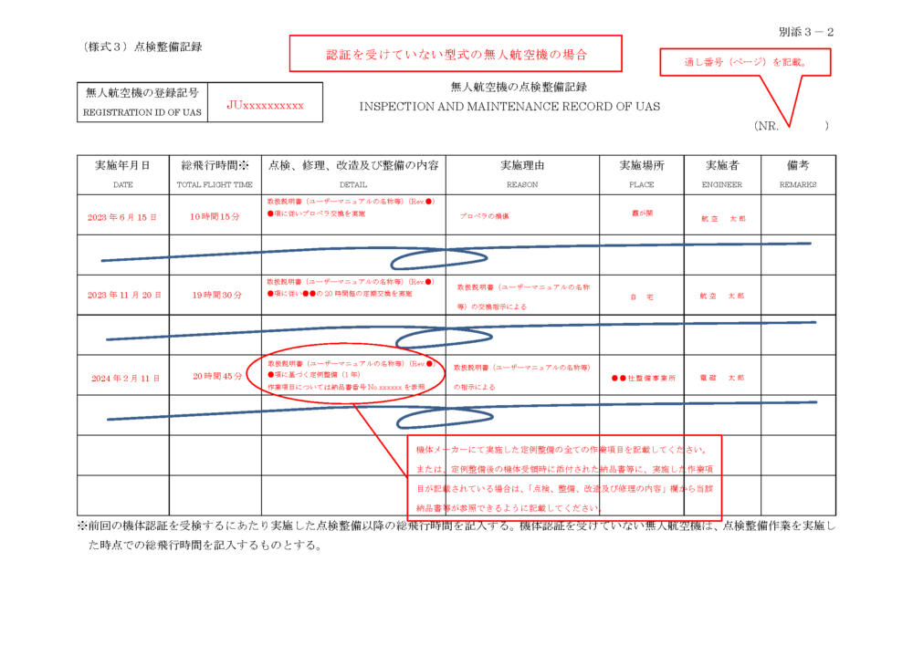The width and height of the screenshot is (913, 645).
Task: Click the 'REMARKS' column subheader
Action: (798, 185)
